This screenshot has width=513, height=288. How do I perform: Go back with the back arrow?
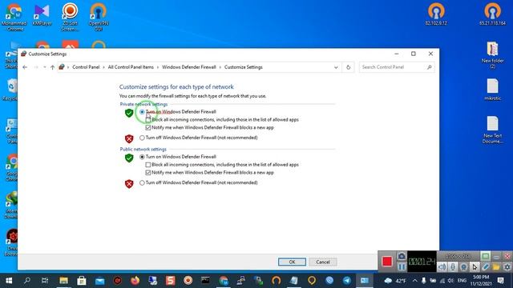point(25,67)
